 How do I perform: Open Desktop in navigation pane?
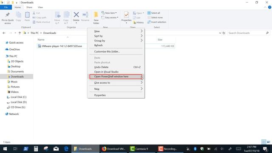point(15,66)
